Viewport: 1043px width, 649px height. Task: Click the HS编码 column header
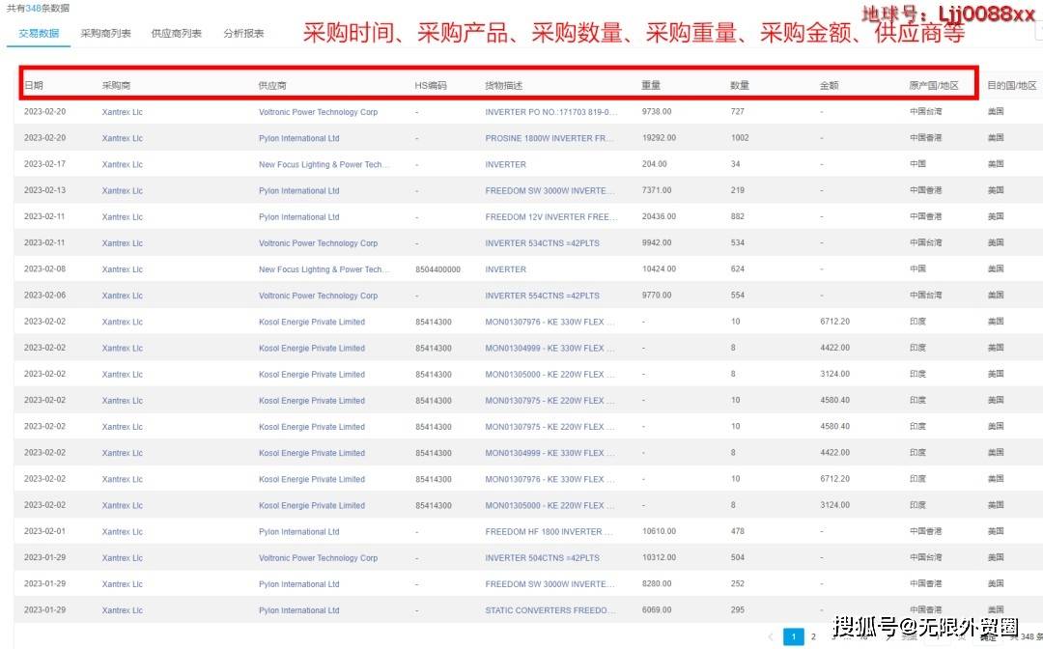coord(431,85)
